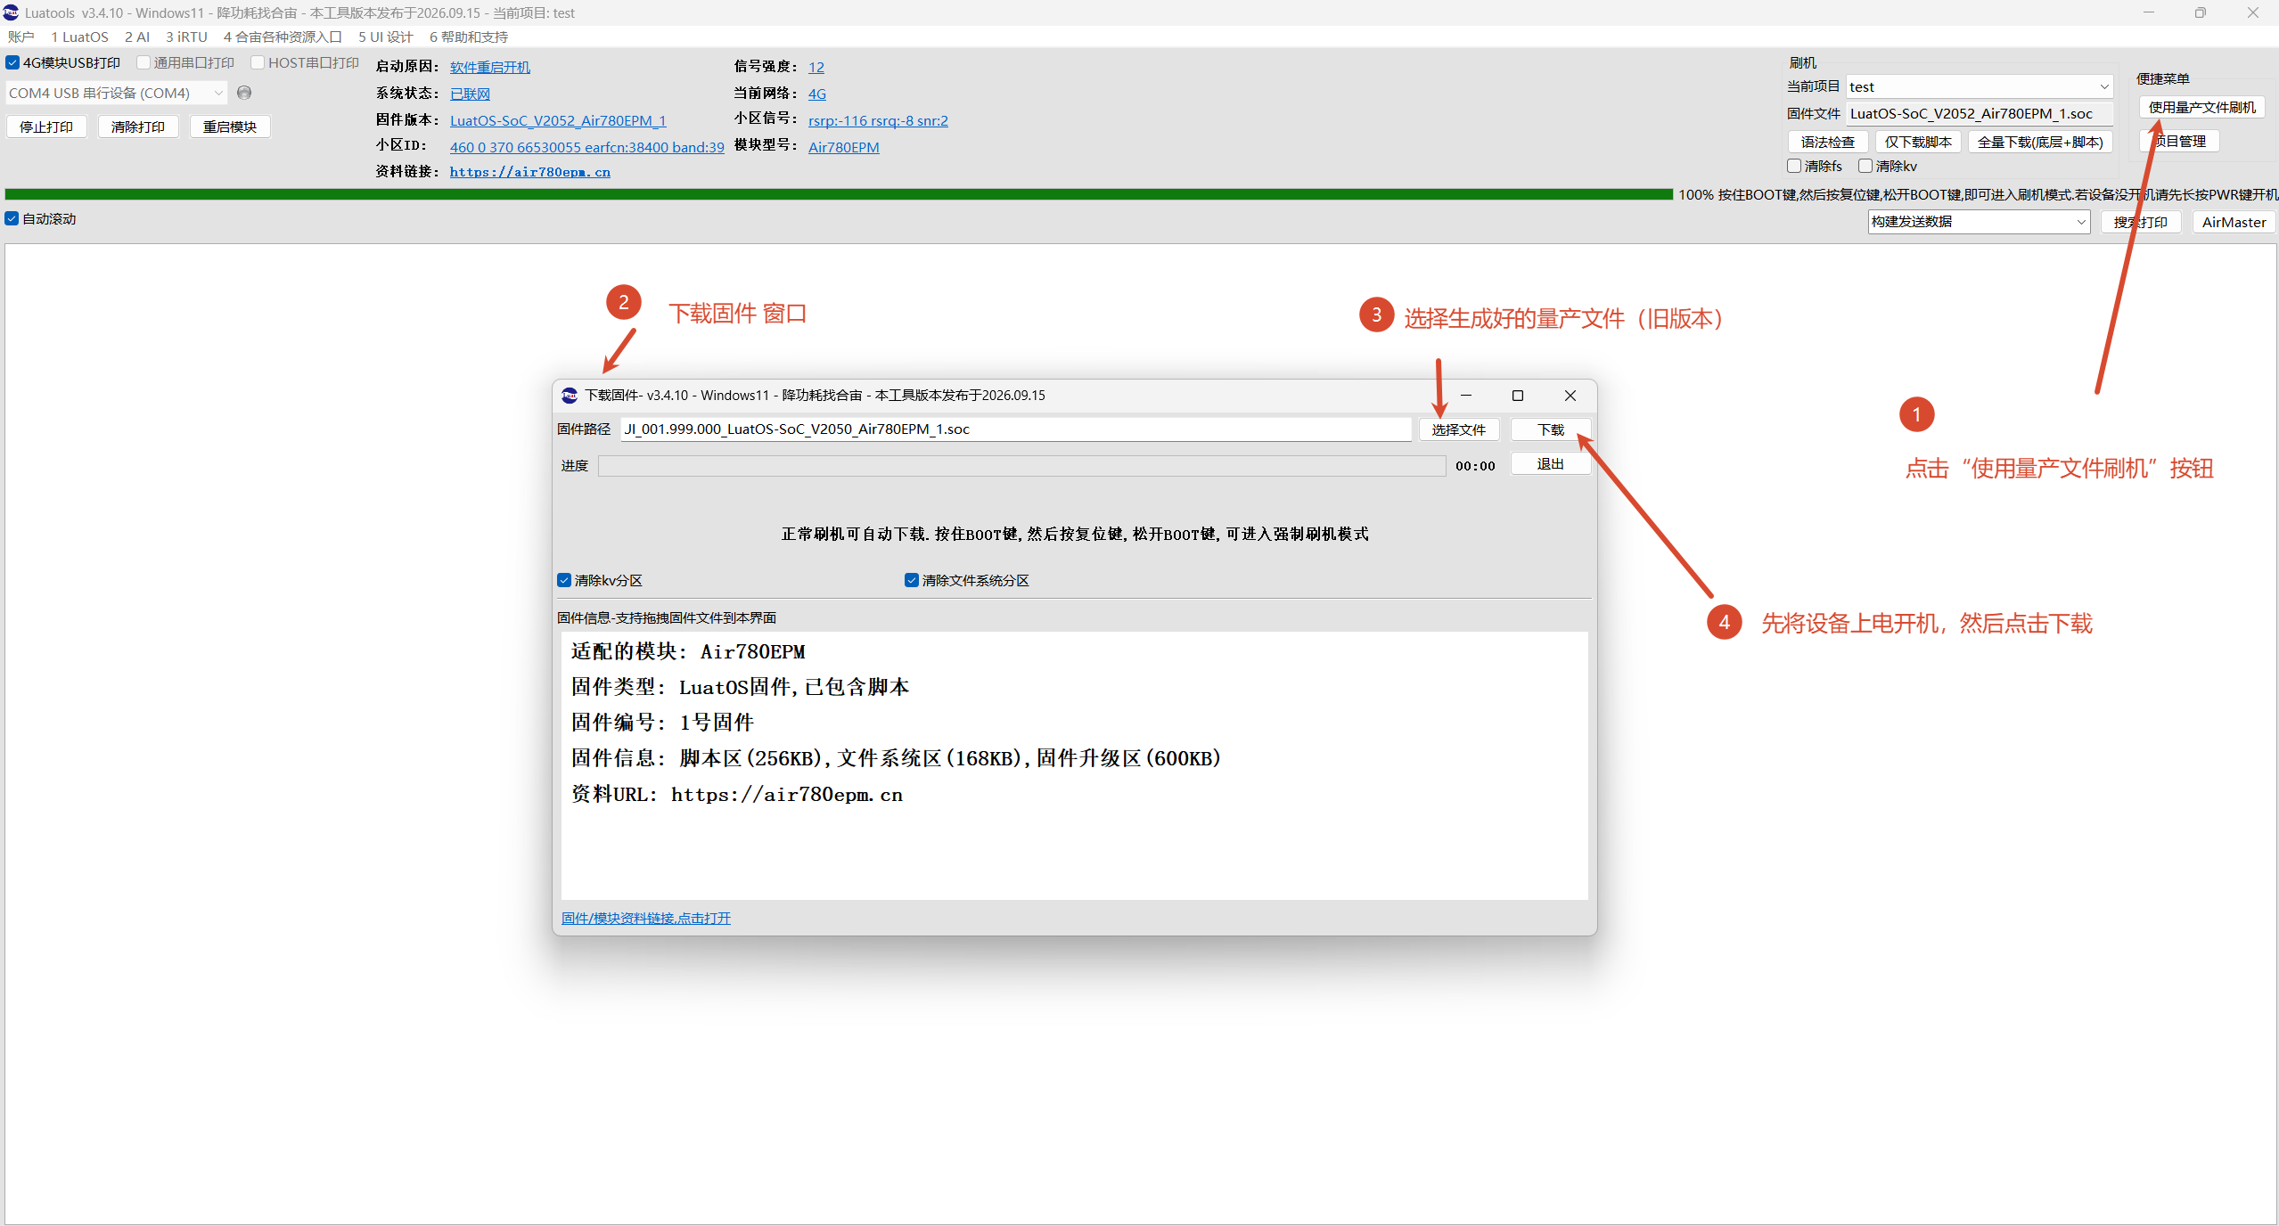This screenshot has height=1226, width=2279.
Task: Click the 仅下载脚本 button
Action: tap(1918, 142)
